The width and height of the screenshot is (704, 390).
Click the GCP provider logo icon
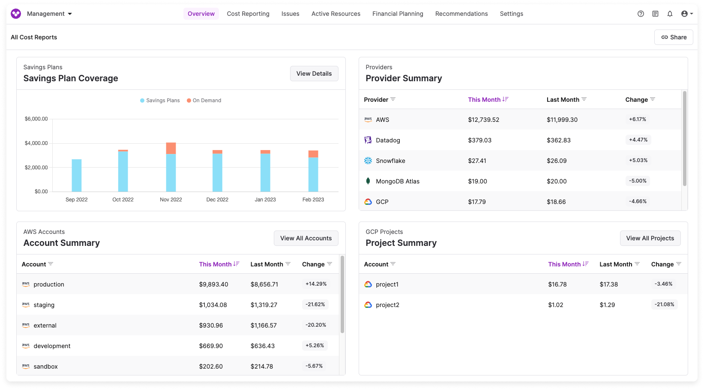coord(368,202)
